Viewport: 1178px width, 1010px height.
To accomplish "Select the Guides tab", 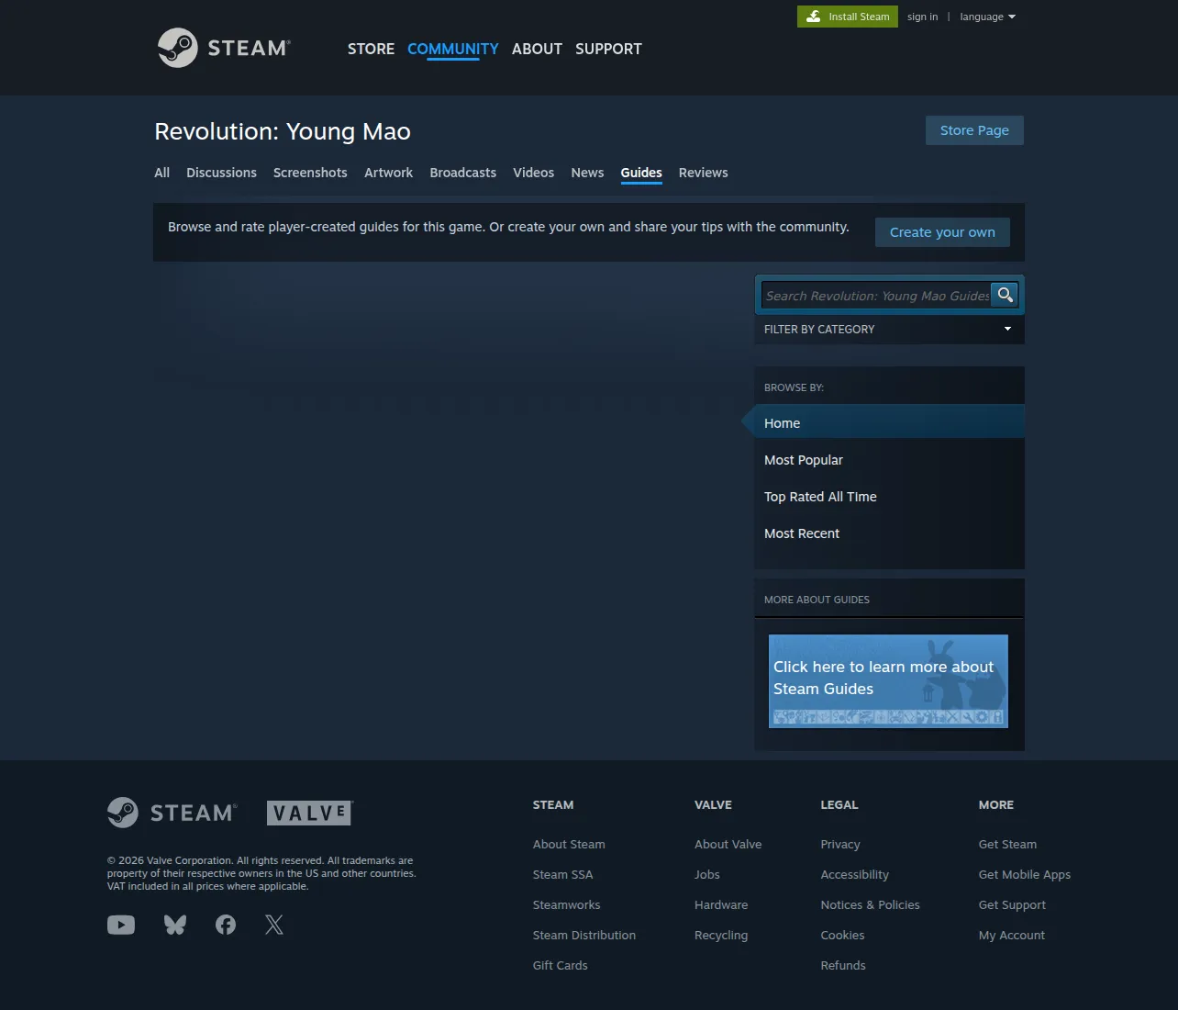I will pos(641,173).
